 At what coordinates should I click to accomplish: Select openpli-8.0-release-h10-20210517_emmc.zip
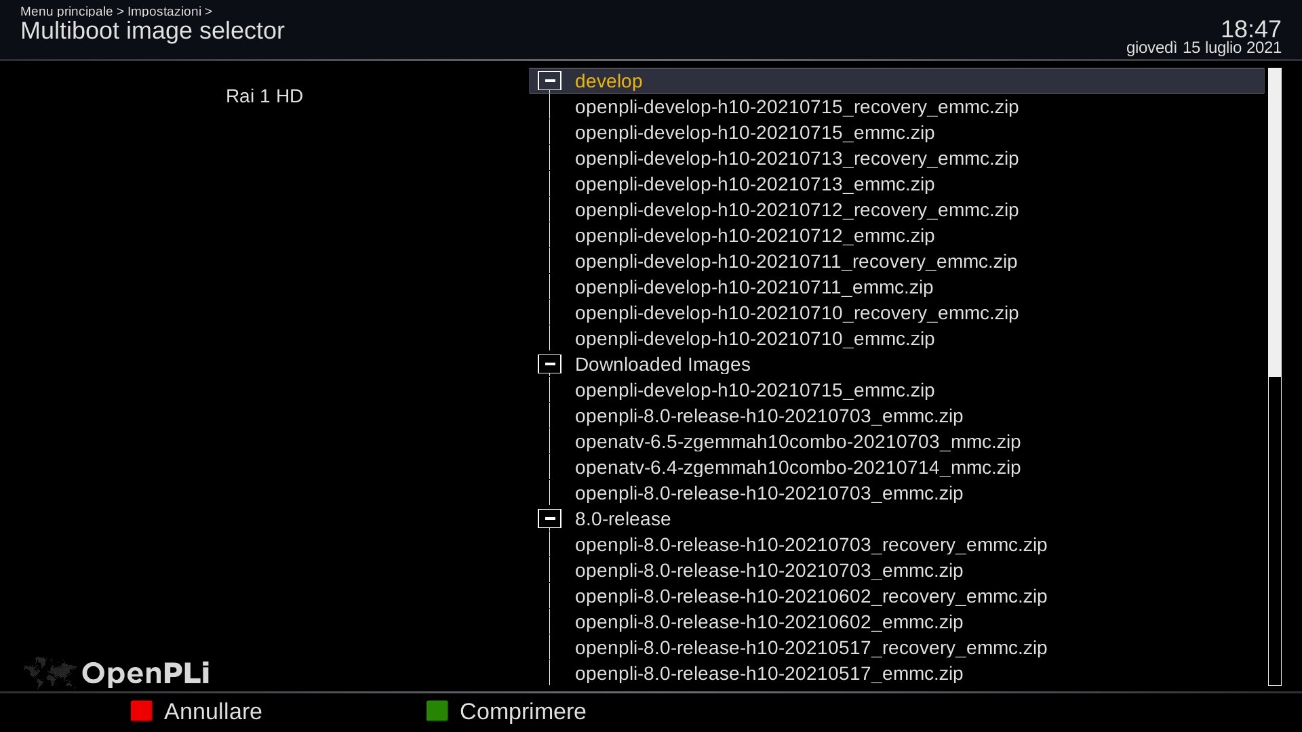[768, 674]
